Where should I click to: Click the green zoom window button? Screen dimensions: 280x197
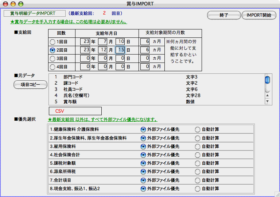pyautogui.click(x=21, y=4)
